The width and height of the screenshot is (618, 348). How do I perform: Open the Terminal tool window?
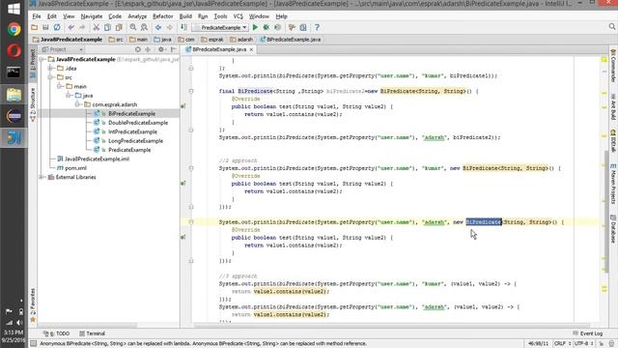92,333
